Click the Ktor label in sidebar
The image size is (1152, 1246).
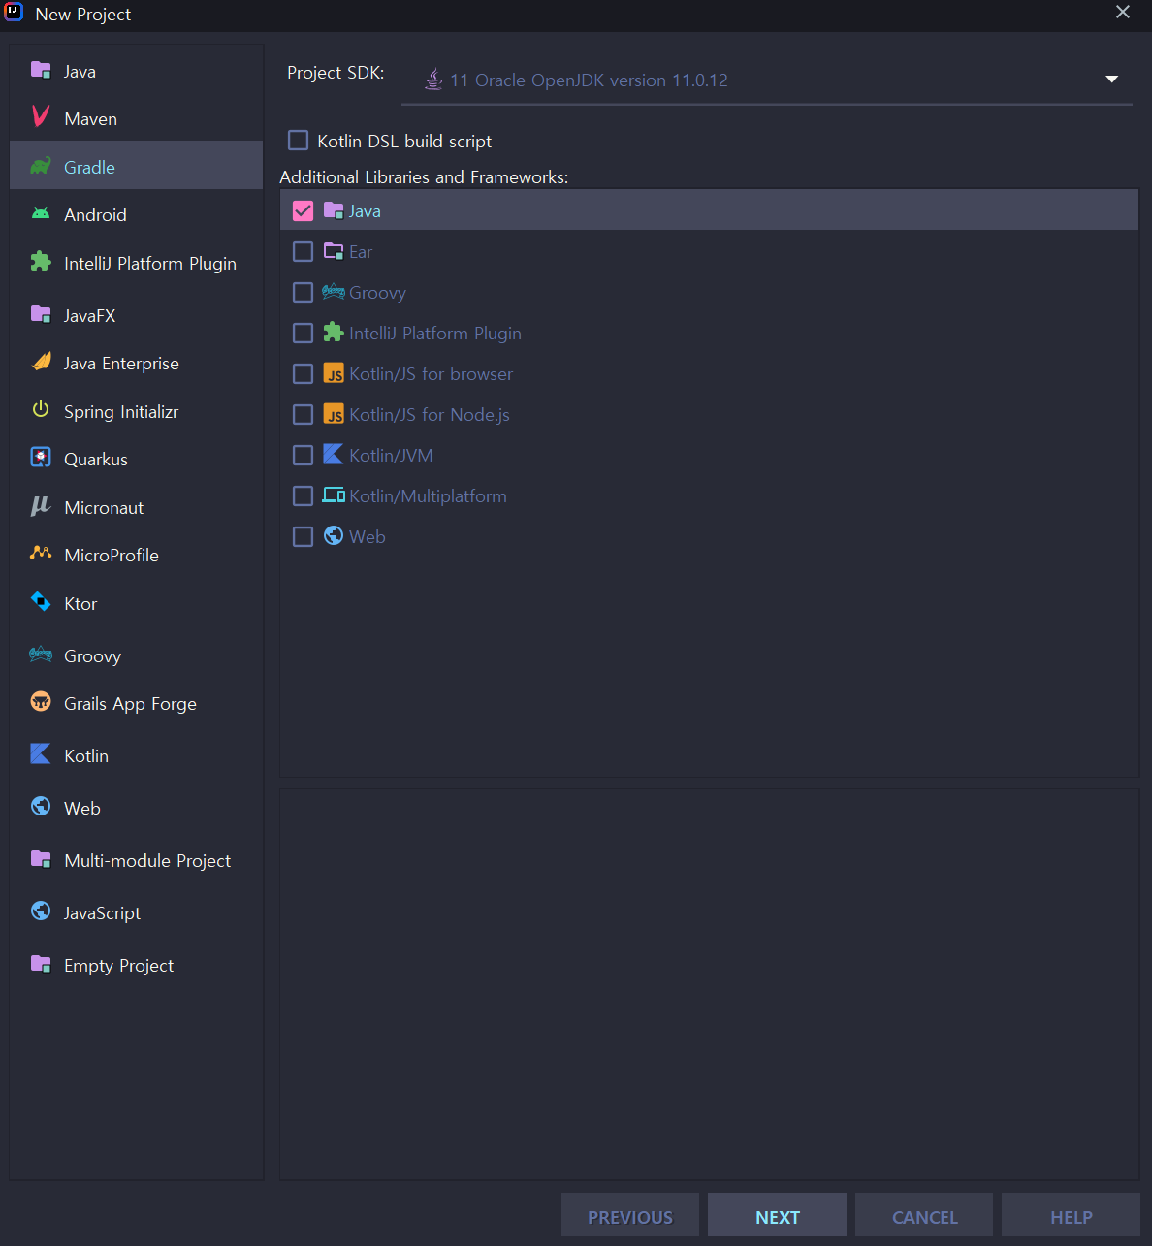[x=80, y=604]
